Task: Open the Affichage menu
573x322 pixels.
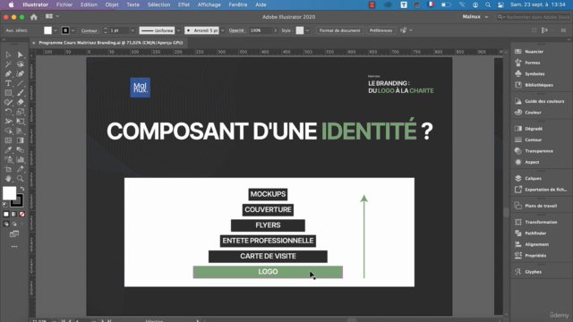Action: (x=209, y=4)
